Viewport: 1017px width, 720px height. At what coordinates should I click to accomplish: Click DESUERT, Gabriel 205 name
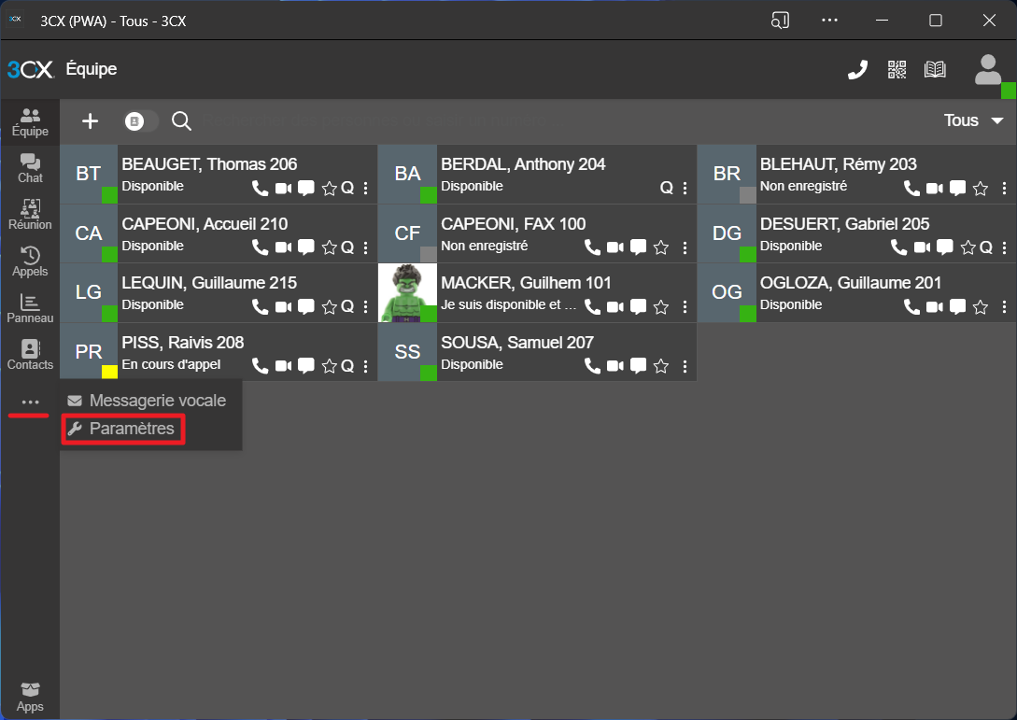(844, 224)
